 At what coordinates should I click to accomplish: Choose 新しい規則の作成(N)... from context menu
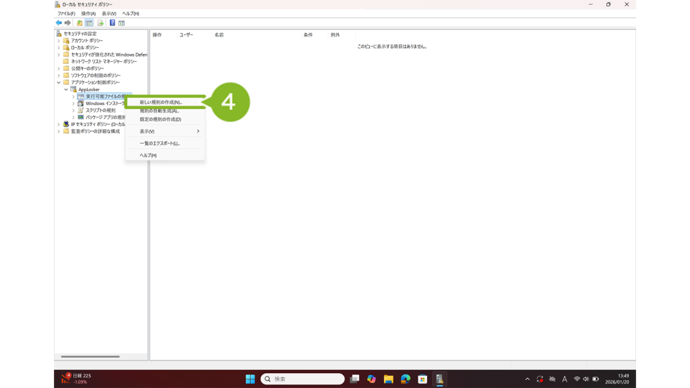pos(161,102)
